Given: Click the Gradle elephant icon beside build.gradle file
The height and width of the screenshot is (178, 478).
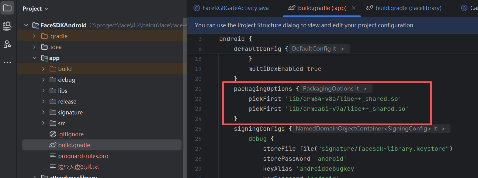Looking at the screenshot, I should pyautogui.click(x=53, y=145).
